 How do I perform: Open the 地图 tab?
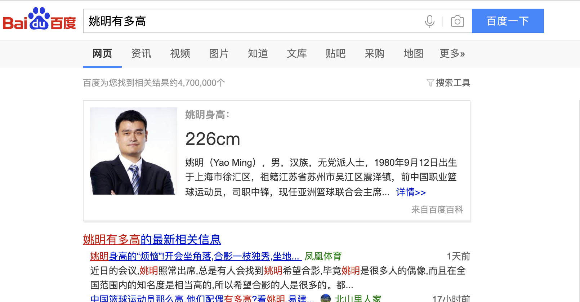(414, 54)
